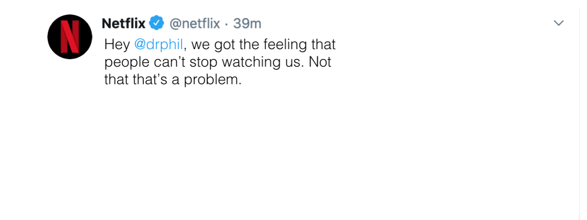Click the tweet's first line ending "feeling that"
This screenshot has height=220, width=587.
[x=220, y=45]
